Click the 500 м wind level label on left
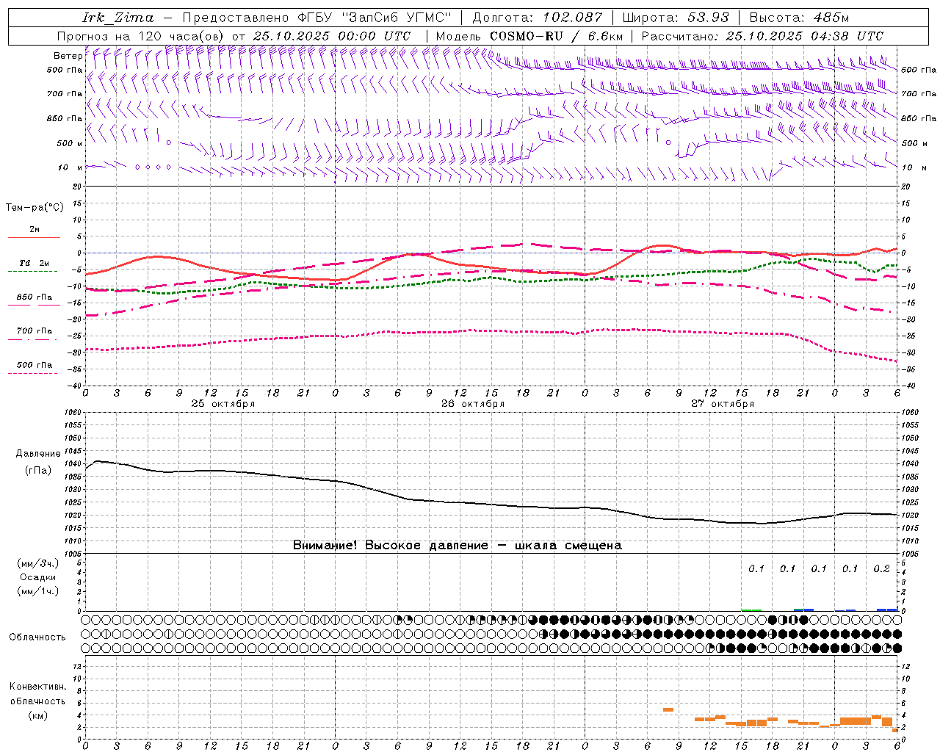Viewport: 940px width, 752px height. pyautogui.click(x=70, y=143)
